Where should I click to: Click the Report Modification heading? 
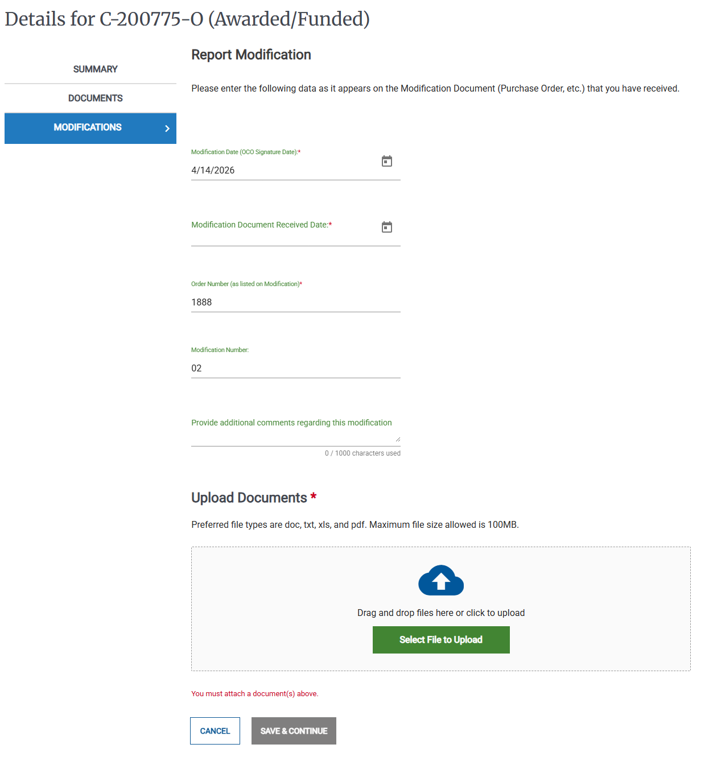pos(251,55)
